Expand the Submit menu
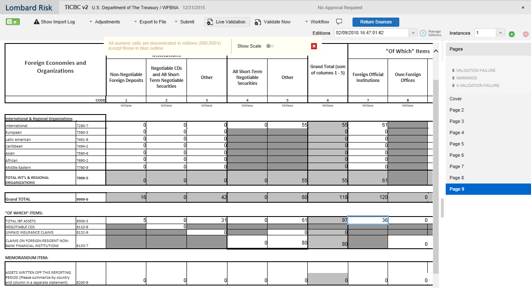 (x=184, y=22)
